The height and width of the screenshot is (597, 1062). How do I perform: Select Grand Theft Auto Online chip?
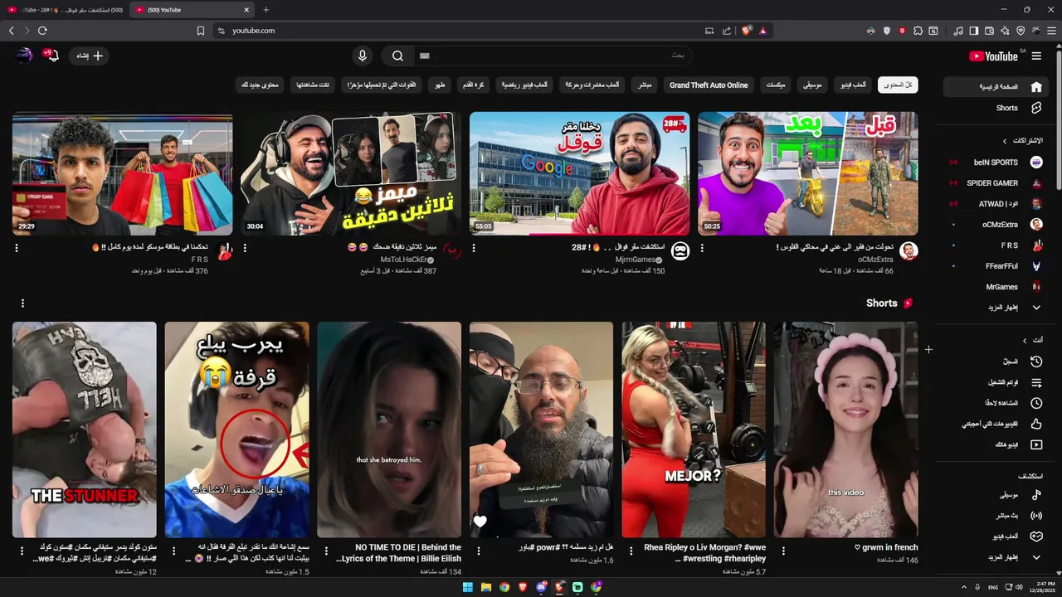click(x=709, y=85)
